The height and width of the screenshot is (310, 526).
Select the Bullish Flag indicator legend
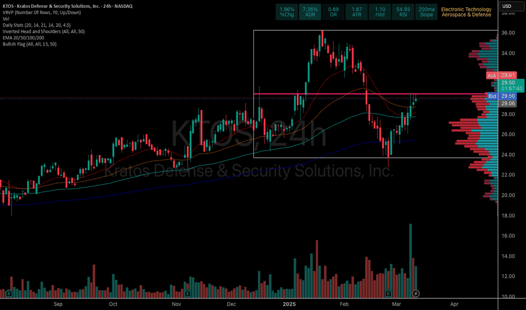pyautogui.click(x=29, y=44)
